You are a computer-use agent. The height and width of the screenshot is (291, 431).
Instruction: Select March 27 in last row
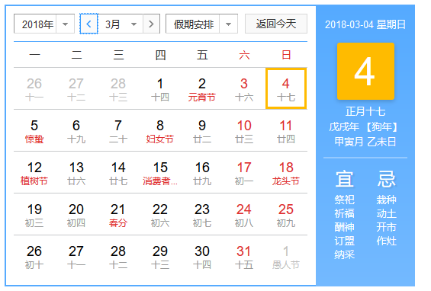click(76, 257)
